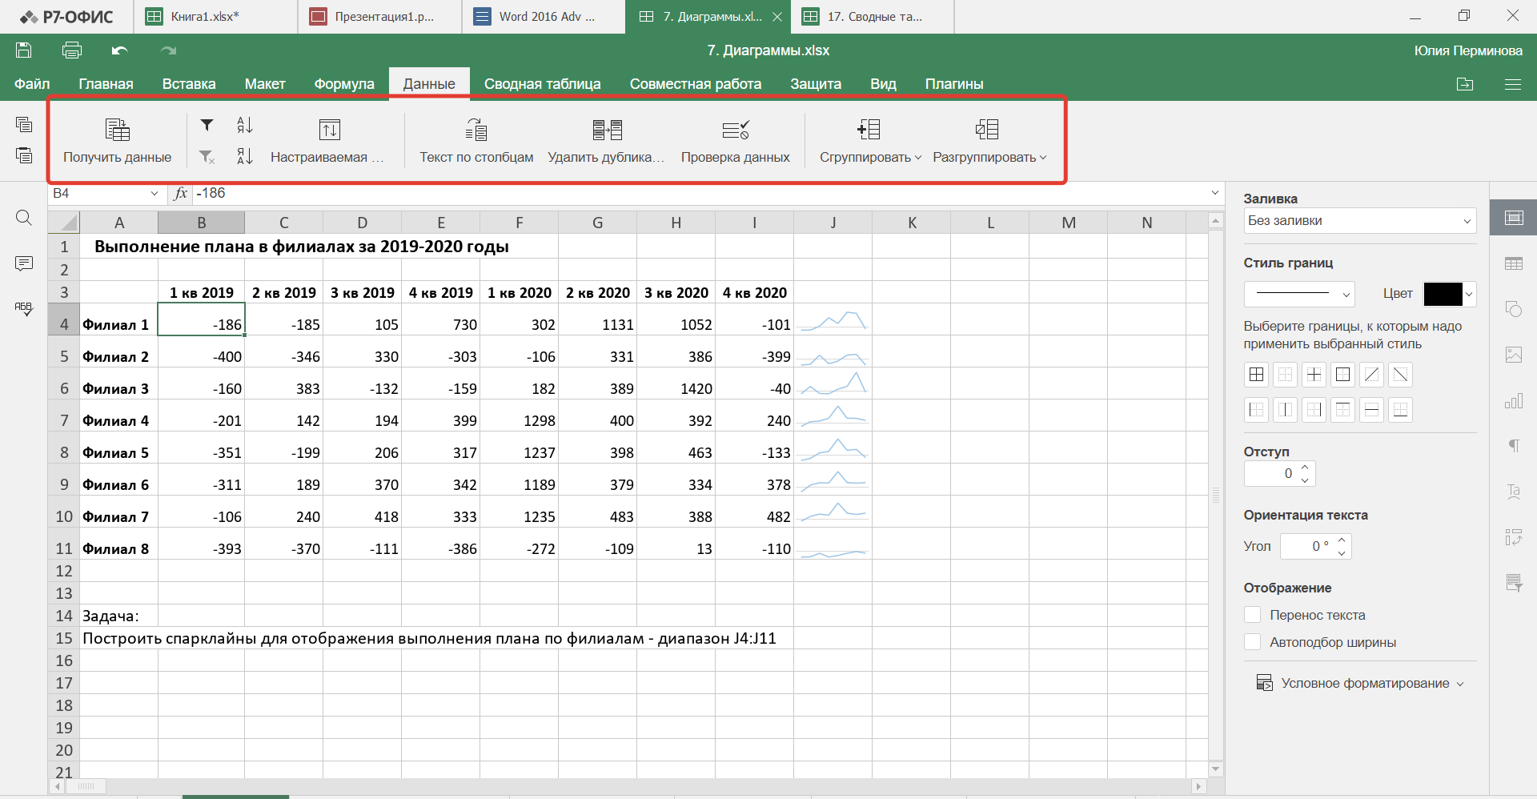This screenshot has width=1537, height=799.
Task: Open Data Validation (Проверка данных)
Action: pyautogui.click(x=735, y=130)
